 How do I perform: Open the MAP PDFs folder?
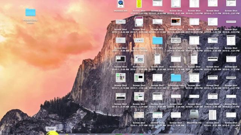pos(157,40)
